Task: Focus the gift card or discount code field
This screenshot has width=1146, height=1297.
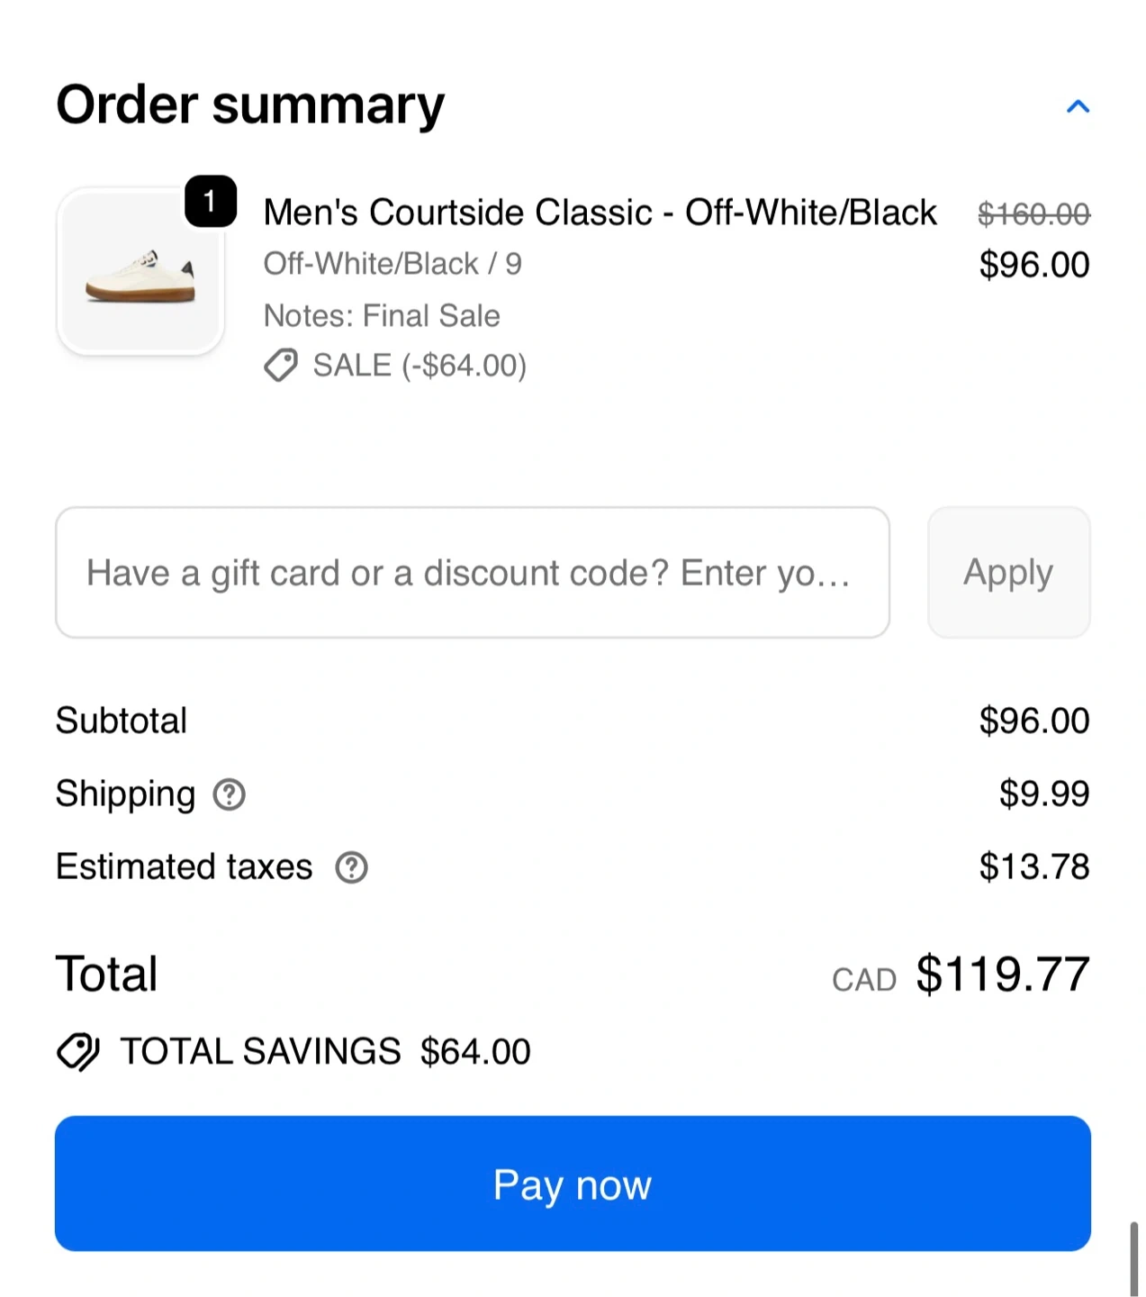Action: tap(473, 573)
